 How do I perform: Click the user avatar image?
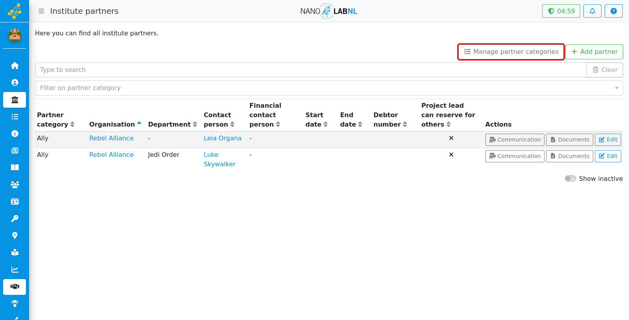15,35
